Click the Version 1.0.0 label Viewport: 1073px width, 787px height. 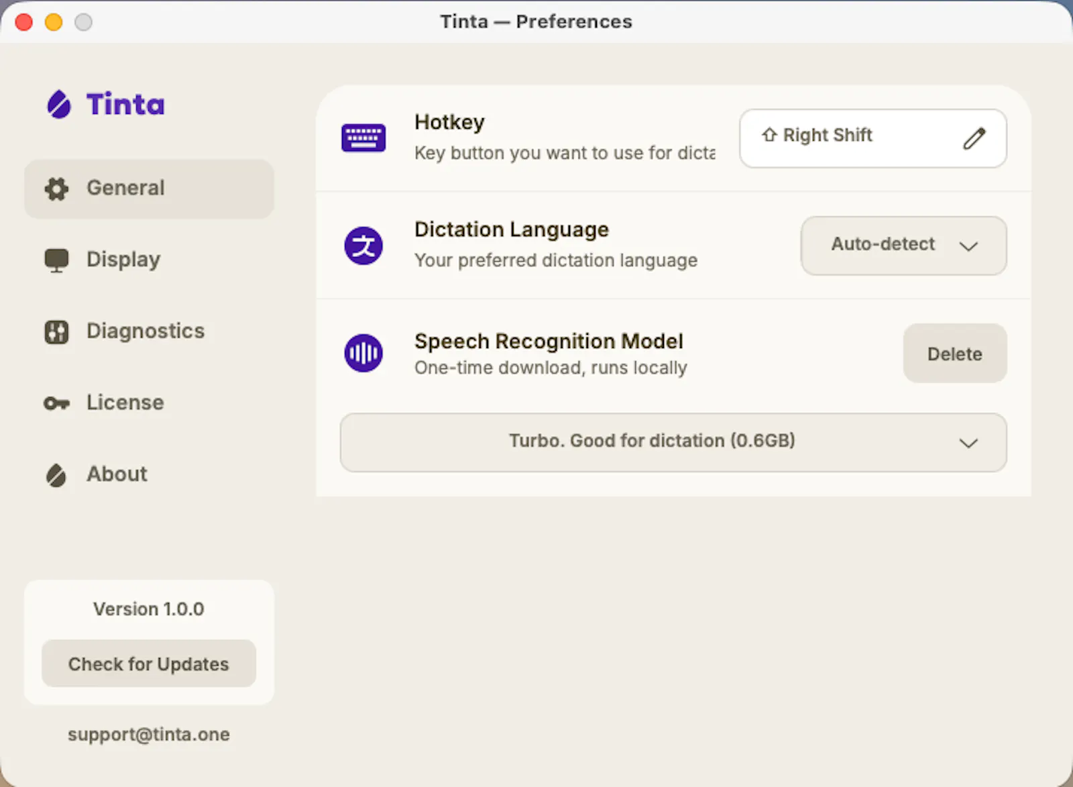pyautogui.click(x=149, y=609)
